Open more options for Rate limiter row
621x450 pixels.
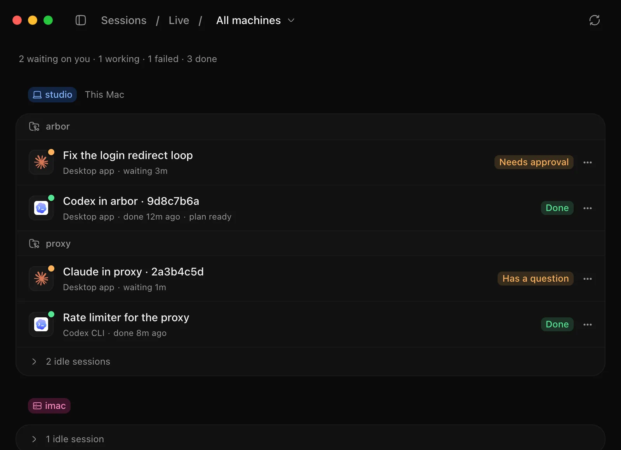click(x=588, y=324)
